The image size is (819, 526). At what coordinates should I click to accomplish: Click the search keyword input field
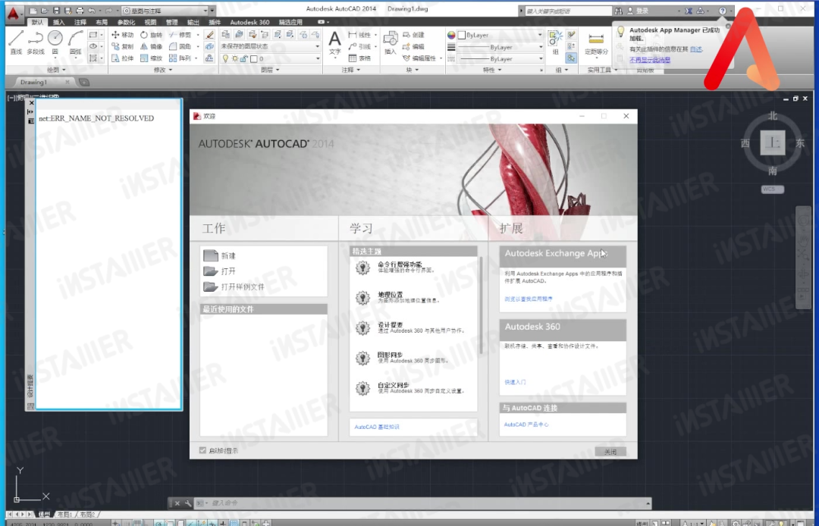[x=568, y=11]
